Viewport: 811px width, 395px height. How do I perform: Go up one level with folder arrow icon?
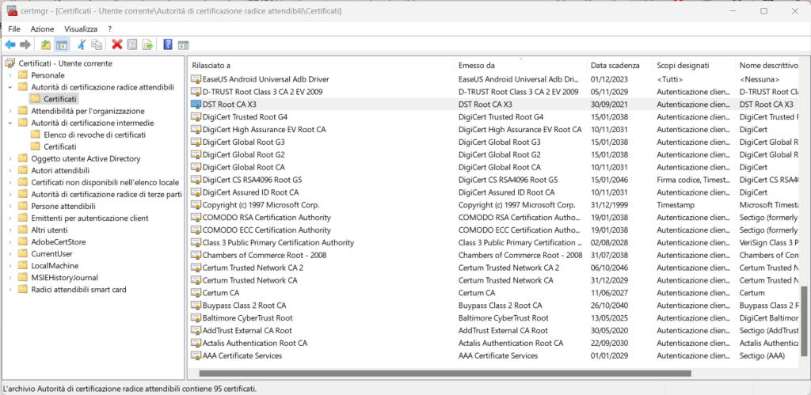click(x=46, y=45)
